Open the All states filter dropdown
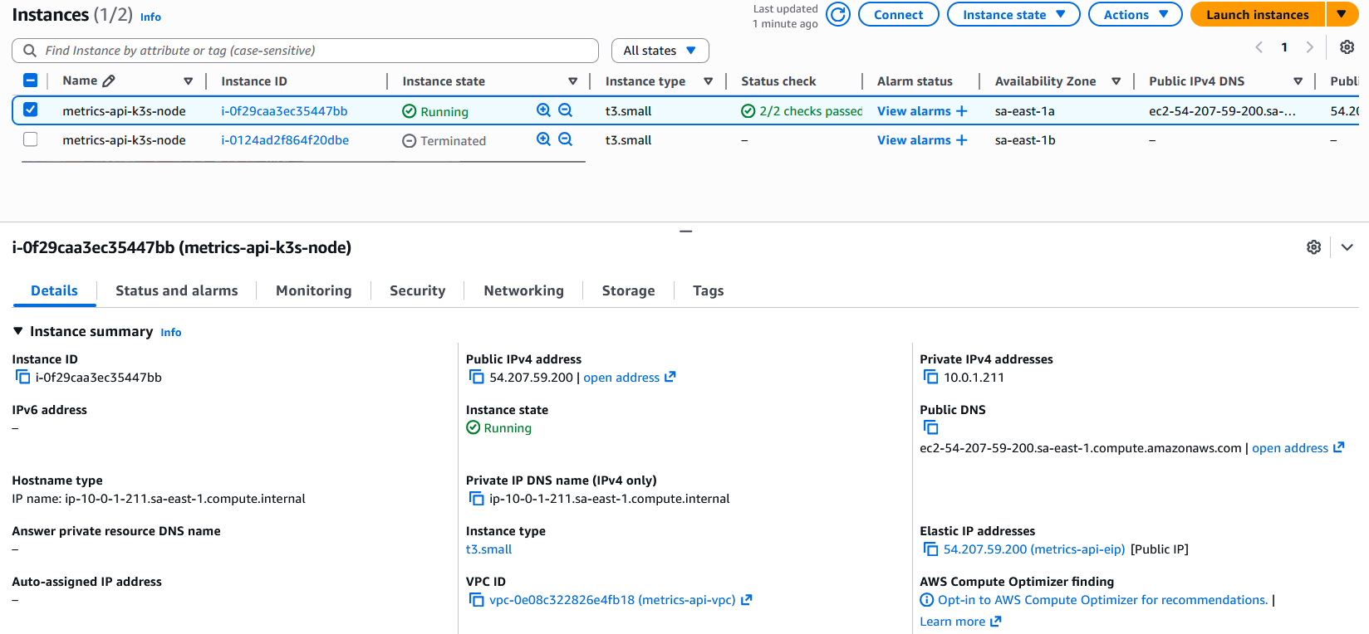The width and height of the screenshot is (1369, 634). pos(660,51)
